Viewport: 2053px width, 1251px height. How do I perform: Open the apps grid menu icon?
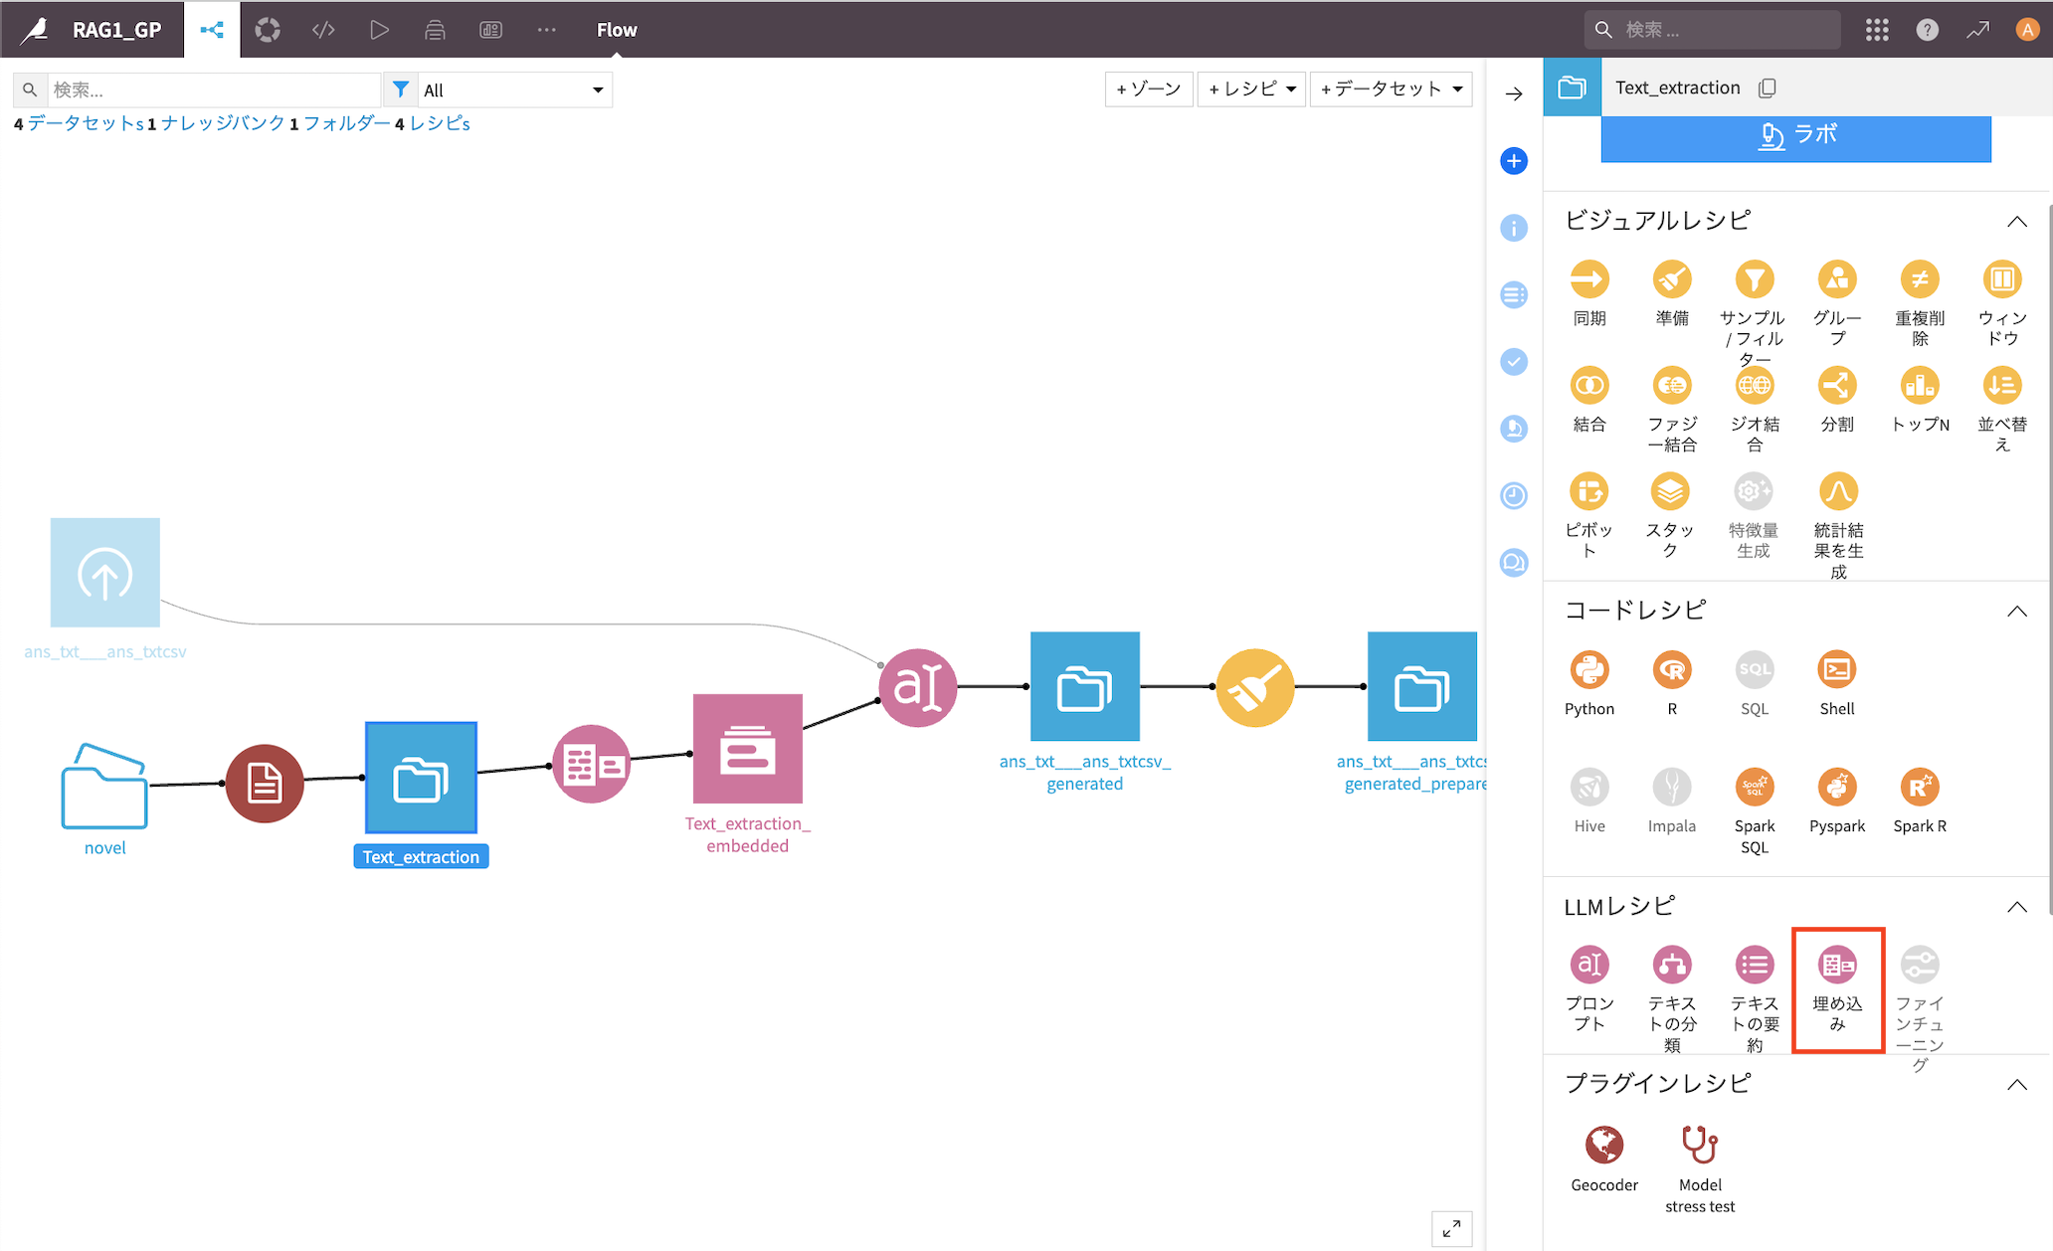coord(1876,30)
